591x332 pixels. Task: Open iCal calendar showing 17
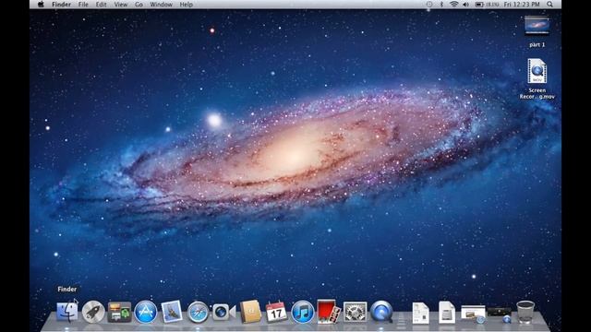pos(276,312)
